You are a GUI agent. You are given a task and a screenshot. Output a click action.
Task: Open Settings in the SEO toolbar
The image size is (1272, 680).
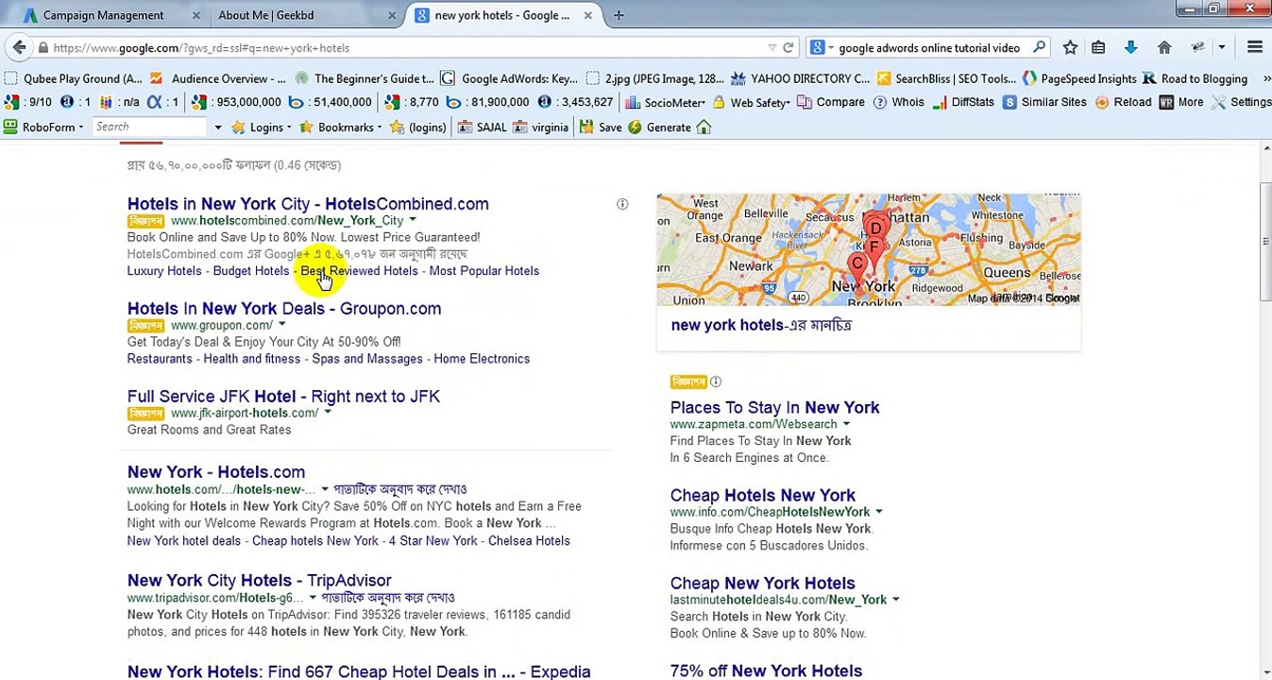(x=1242, y=102)
